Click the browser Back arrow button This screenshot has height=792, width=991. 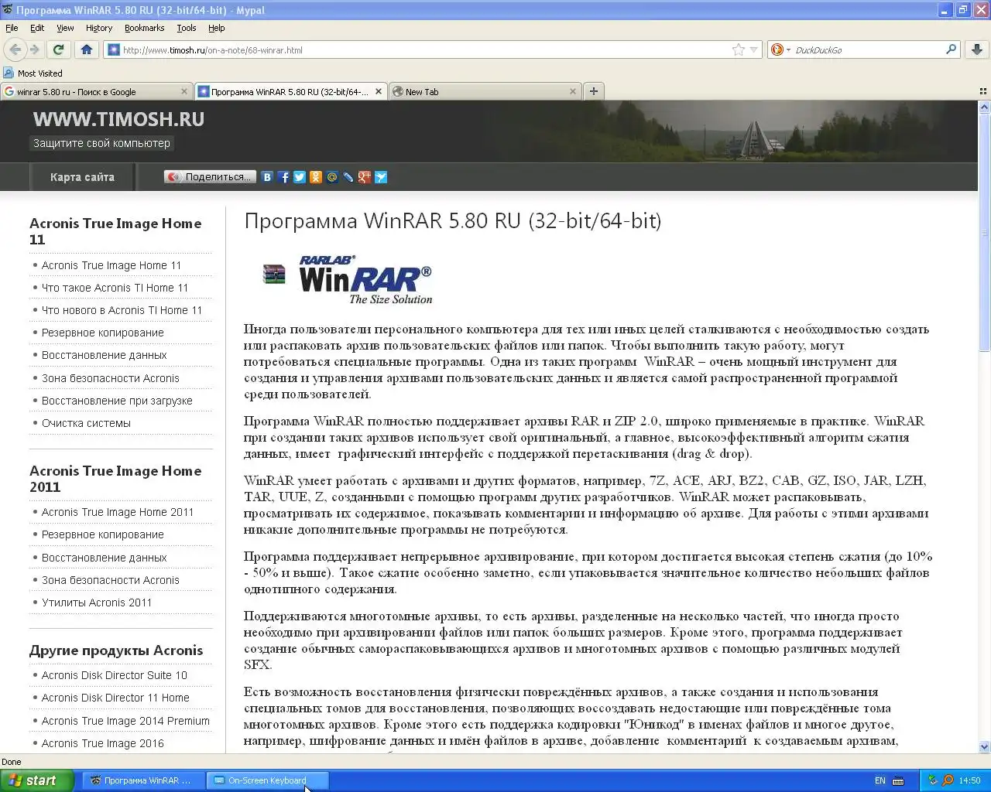point(15,49)
